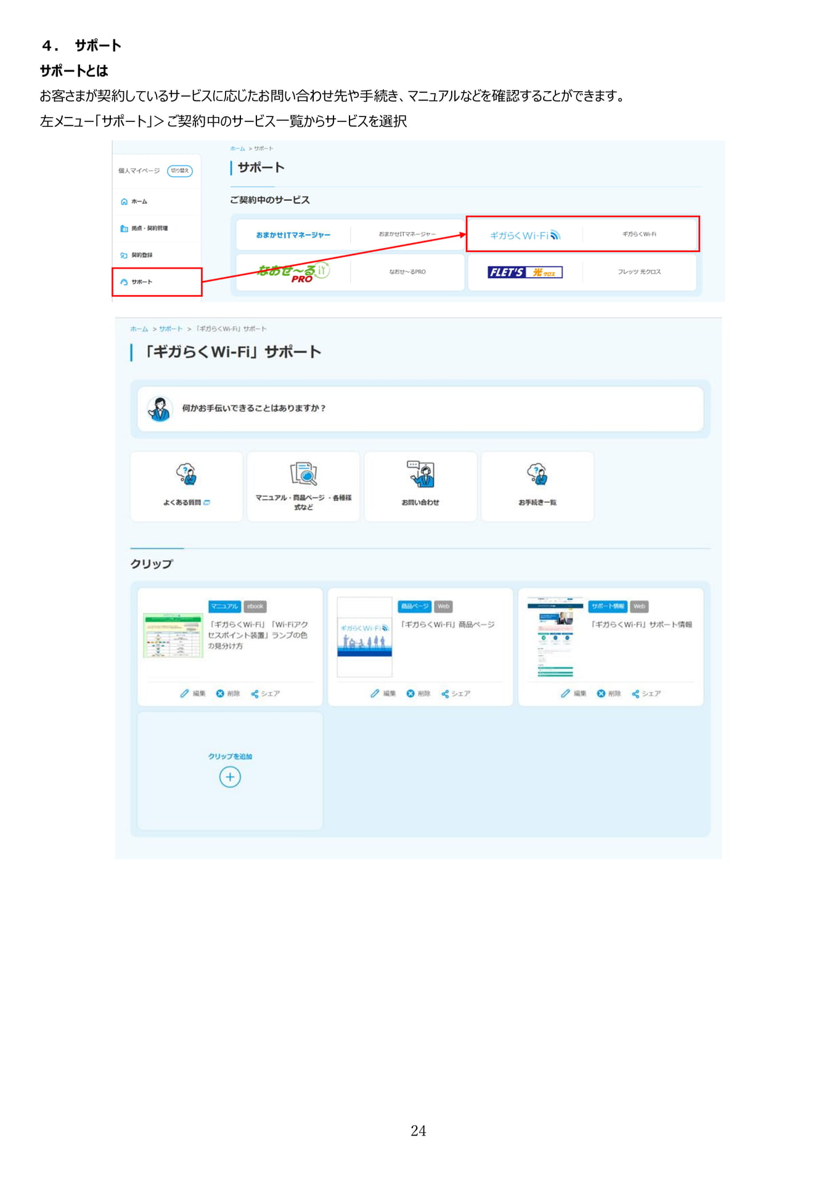
Task: Click the building icon for 拠点・契約管理
Action: tap(124, 229)
